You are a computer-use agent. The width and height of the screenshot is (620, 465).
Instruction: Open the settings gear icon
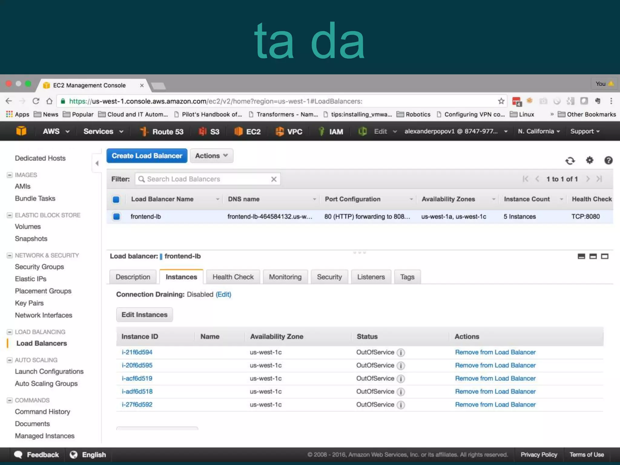(589, 160)
